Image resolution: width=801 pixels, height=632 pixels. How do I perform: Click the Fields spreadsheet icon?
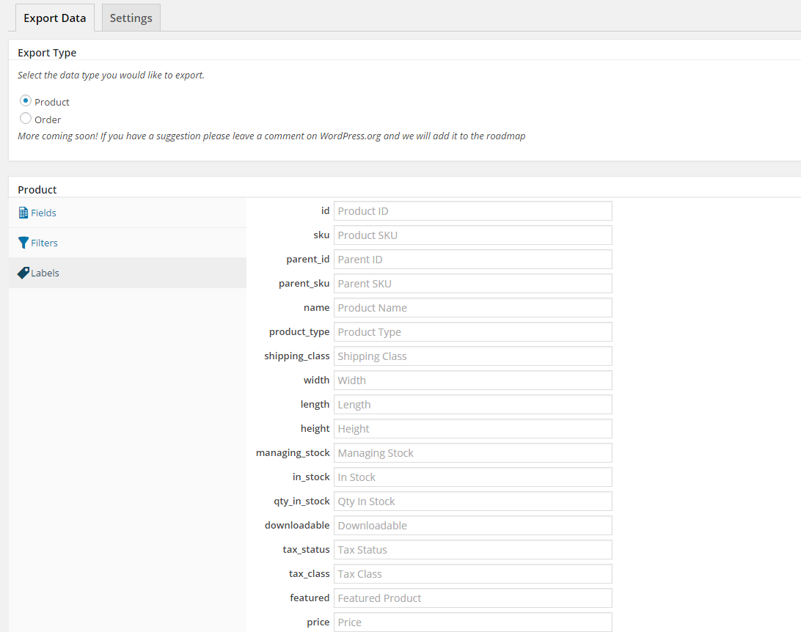click(x=23, y=213)
